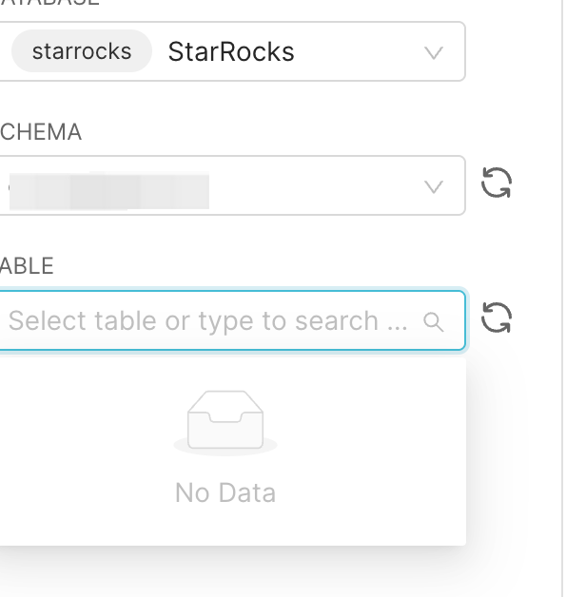Image resolution: width=586 pixels, height=597 pixels.
Task: Open the database selector showing StarRocks
Action: tap(232, 51)
